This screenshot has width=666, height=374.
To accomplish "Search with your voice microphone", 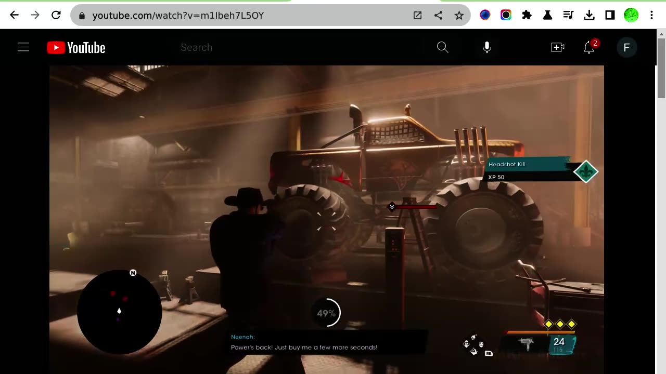I will tap(487, 47).
